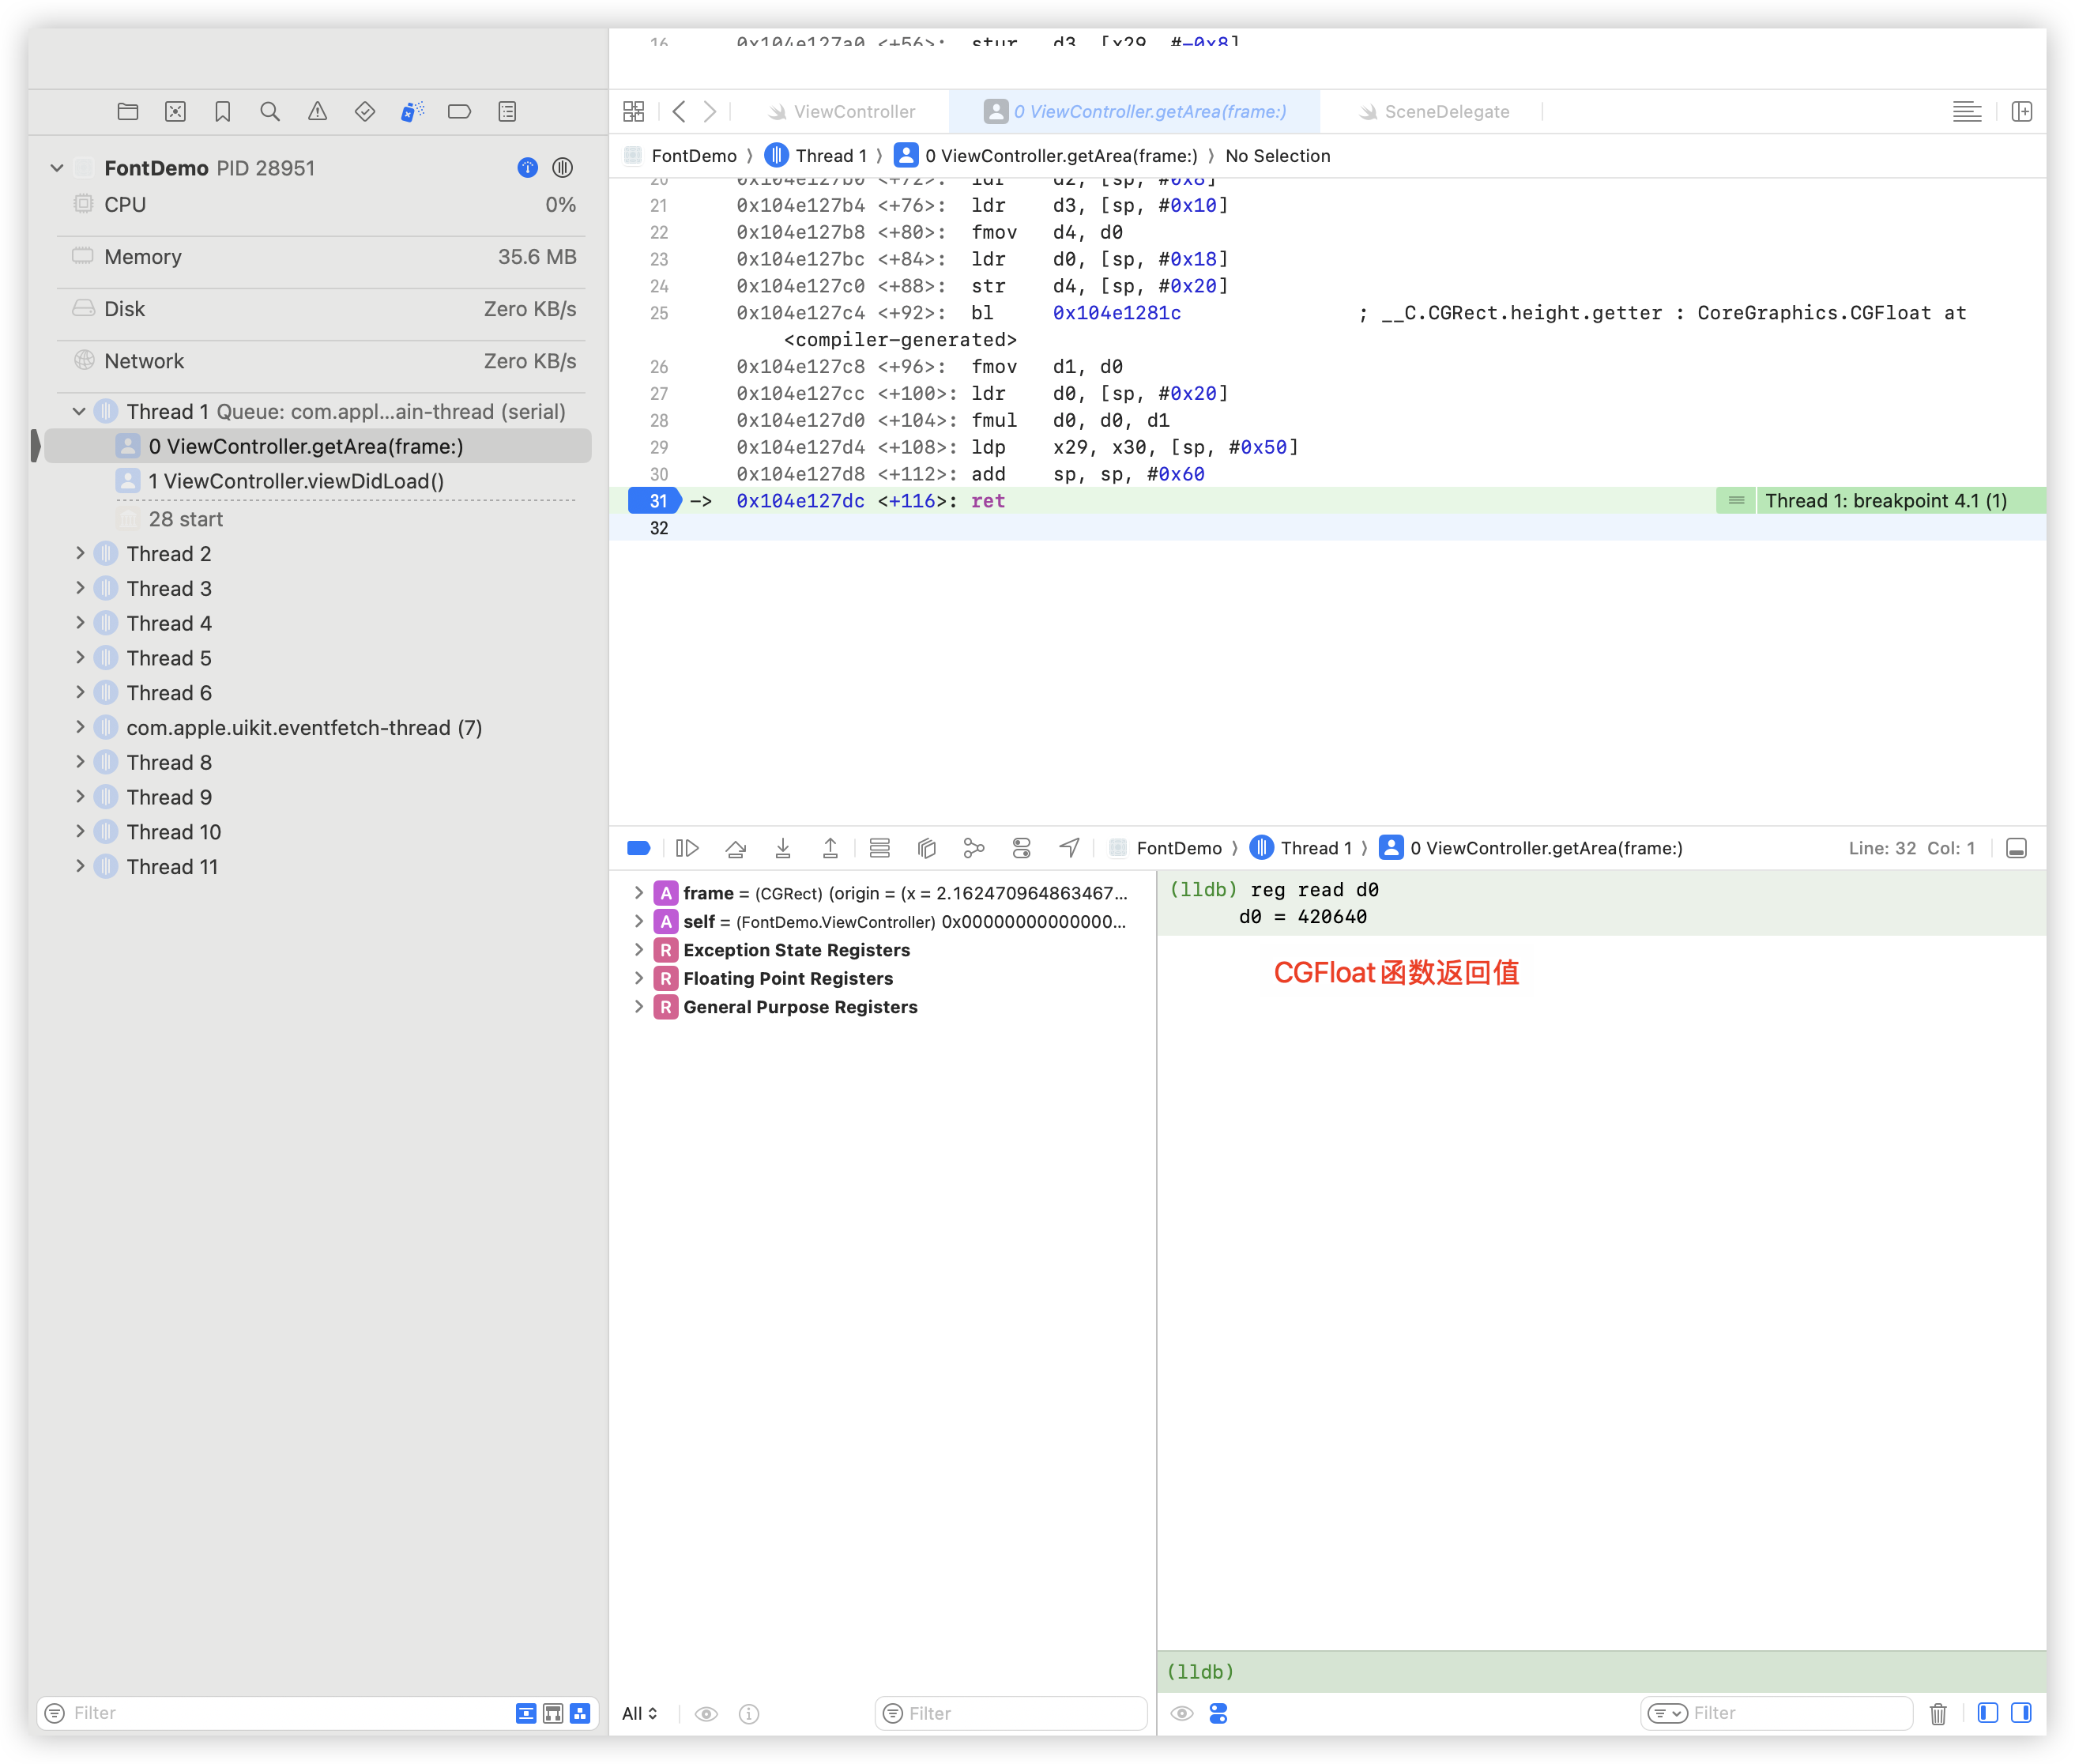Select stack frame 1 ViewController.viewDidLoad()

coord(296,481)
